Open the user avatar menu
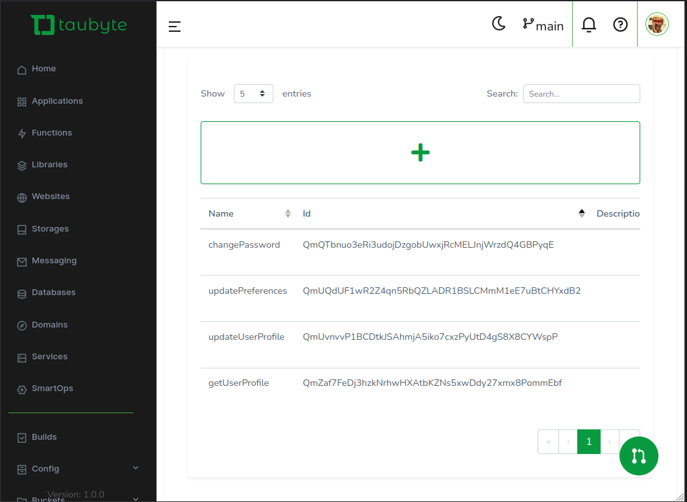Screen dimensions: 687x502 [656, 24]
